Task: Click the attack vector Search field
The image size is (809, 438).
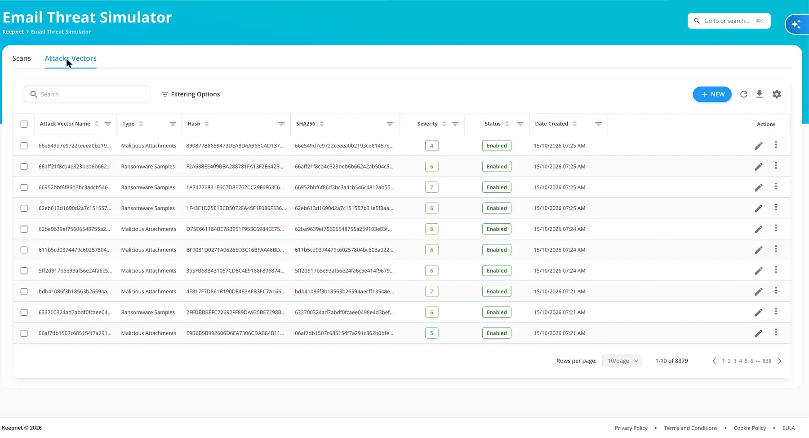Action: (x=87, y=94)
